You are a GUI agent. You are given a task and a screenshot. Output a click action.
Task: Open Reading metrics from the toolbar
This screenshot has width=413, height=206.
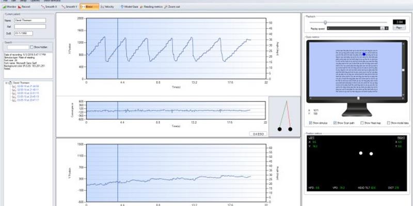click(151, 7)
